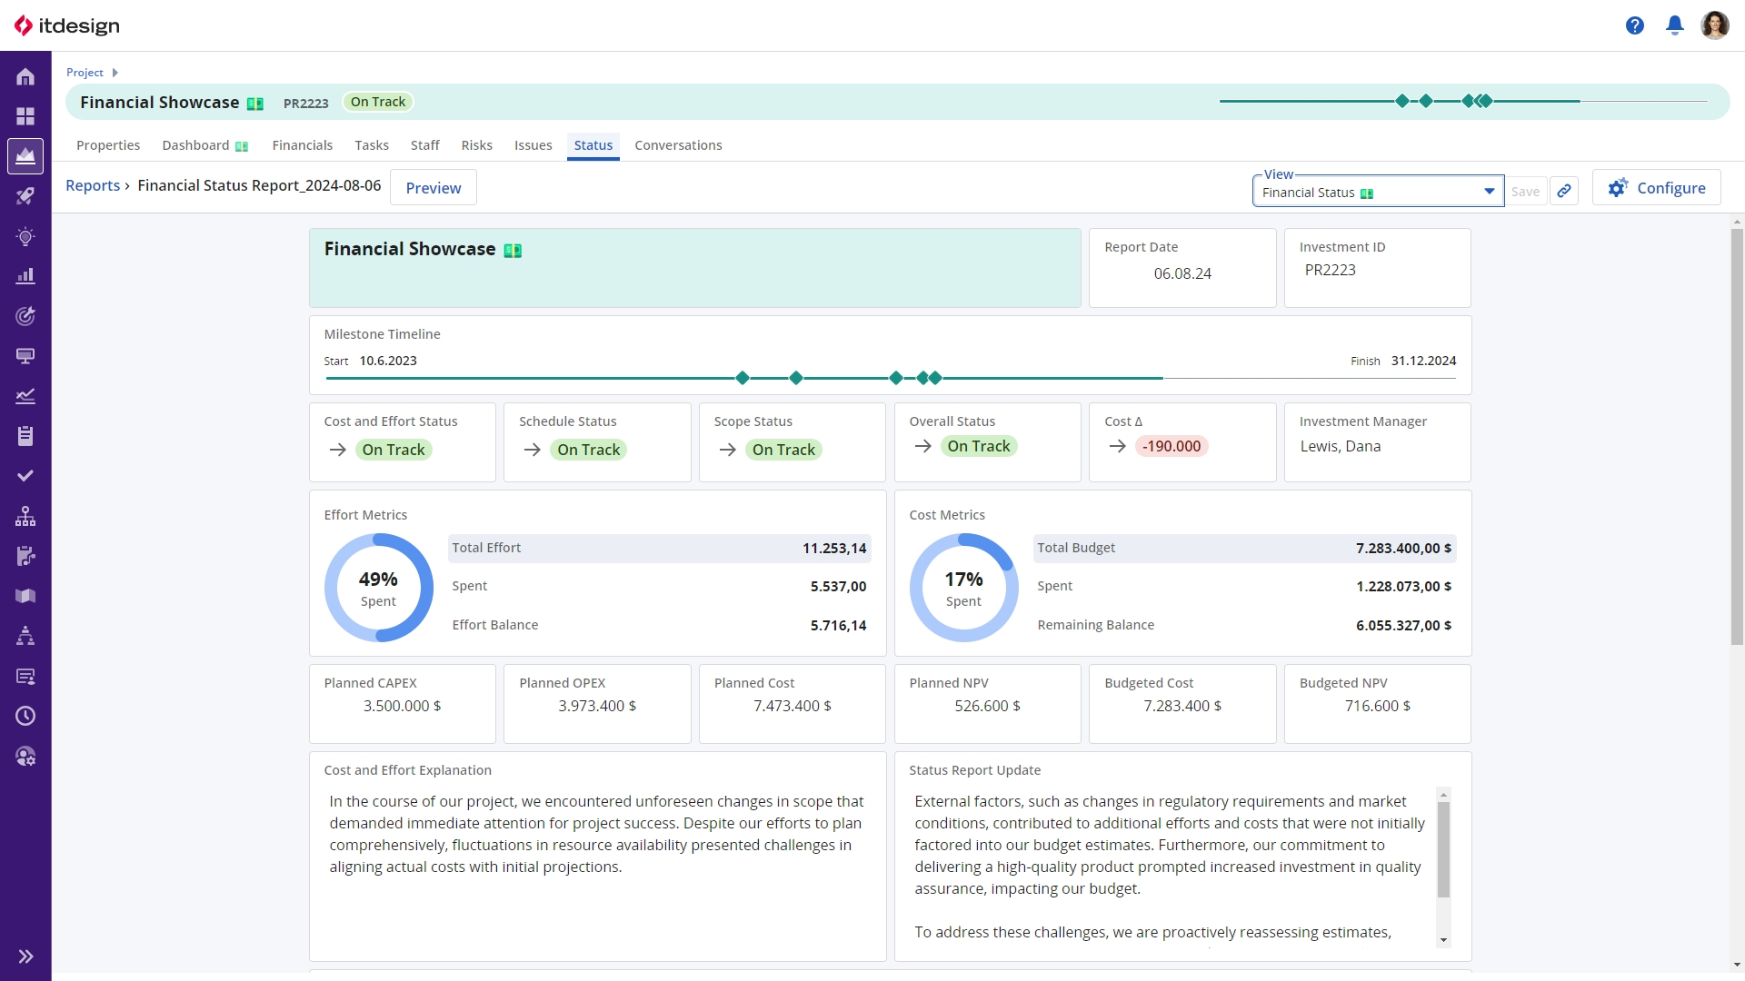
Task: Click the home icon in sidebar
Action: click(25, 76)
